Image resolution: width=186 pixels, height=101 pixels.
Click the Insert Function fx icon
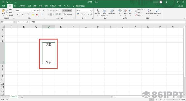(27, 22)
